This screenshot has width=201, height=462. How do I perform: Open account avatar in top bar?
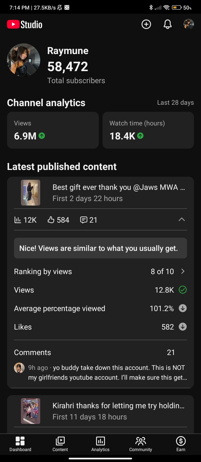(x=189, y=24)
